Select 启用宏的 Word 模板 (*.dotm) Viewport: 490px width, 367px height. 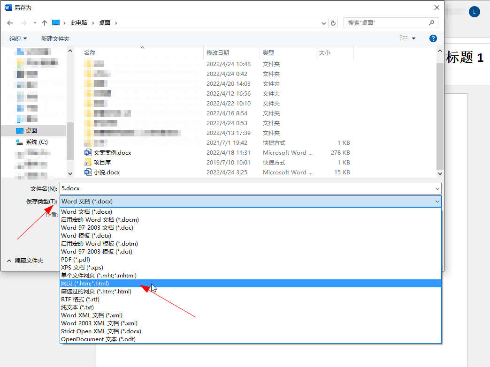251,243
